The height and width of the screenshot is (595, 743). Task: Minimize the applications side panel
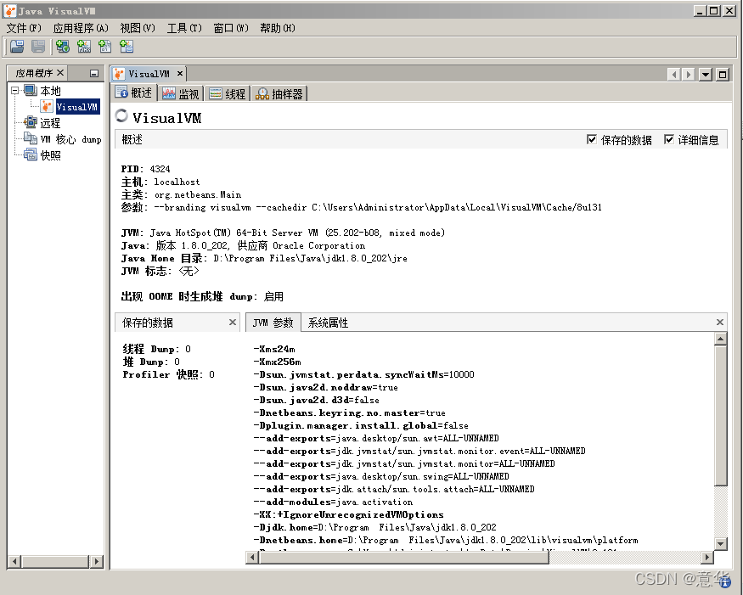[x=93, y=73]
